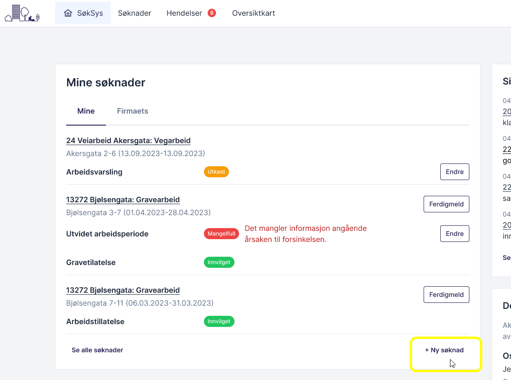
Task: Click the city skyline logo icon
Action: [22, 13]
